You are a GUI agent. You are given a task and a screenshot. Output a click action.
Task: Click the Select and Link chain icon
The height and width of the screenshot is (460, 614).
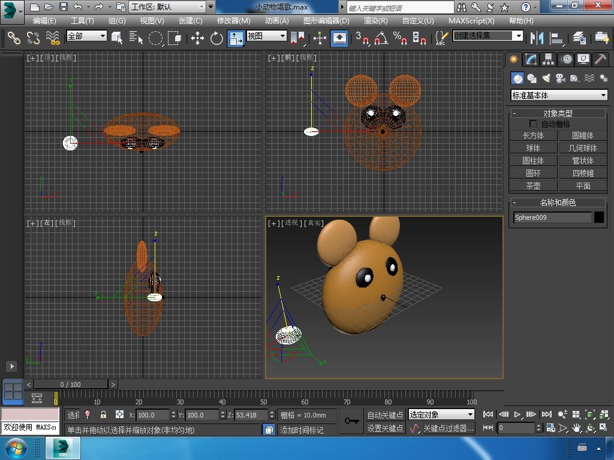pos(13,38)
